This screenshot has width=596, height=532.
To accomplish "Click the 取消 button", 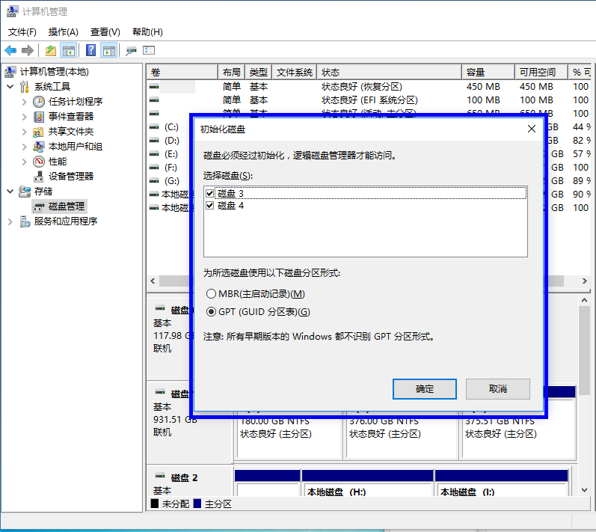I will click(x=498, y=389).
